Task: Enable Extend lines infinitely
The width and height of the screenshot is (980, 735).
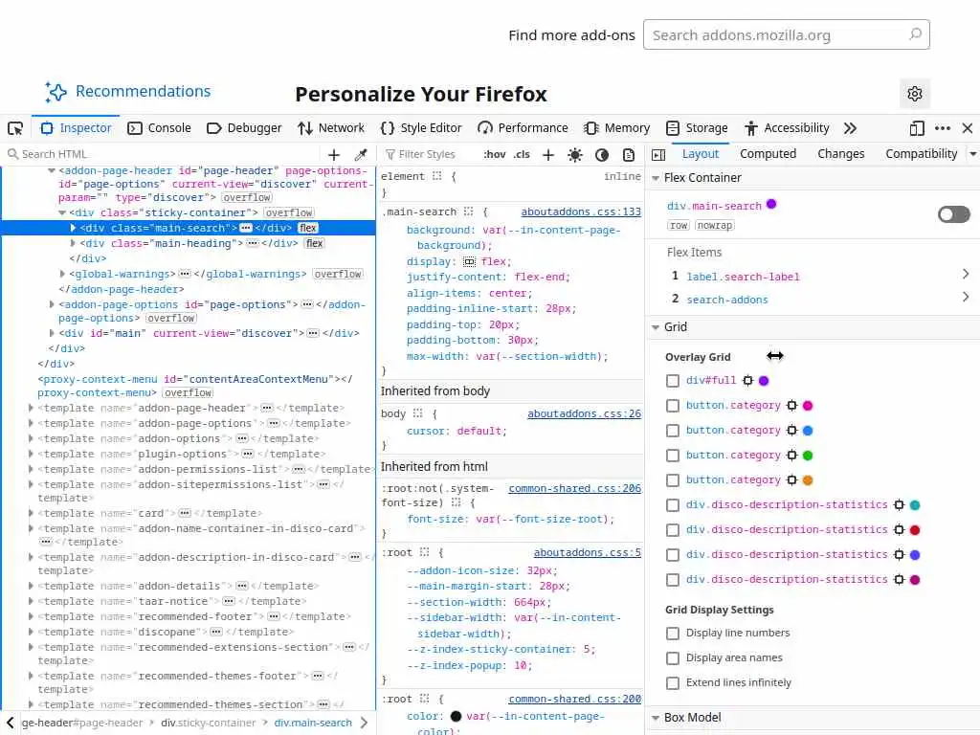Action: click(x=673, y=683)
